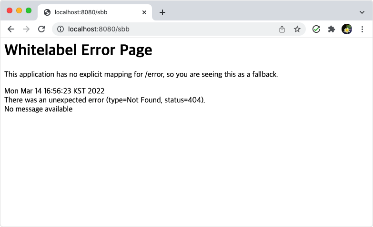Open the green checkmark extension icon
Image resolution: width=373 pixels, height=227 pixels.
(316, 29)
